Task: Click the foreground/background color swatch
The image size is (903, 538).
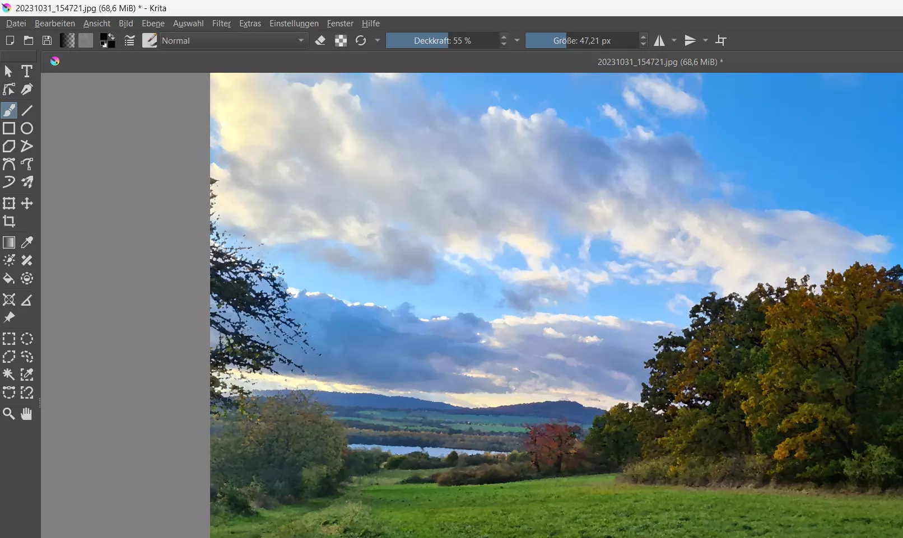Action: coord(107,40)
